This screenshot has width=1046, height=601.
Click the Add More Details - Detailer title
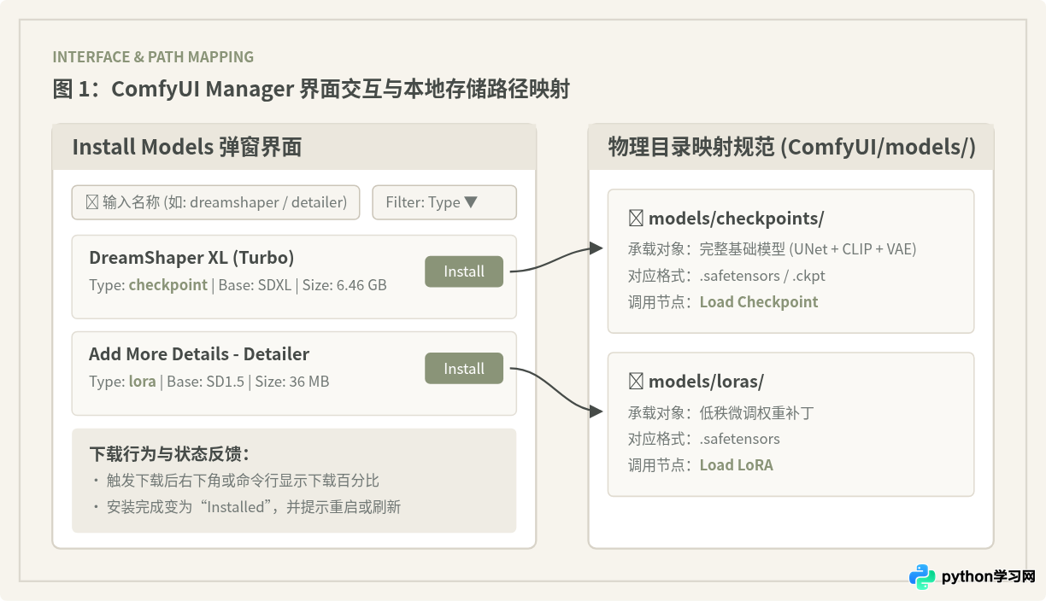tap(199, 354)
